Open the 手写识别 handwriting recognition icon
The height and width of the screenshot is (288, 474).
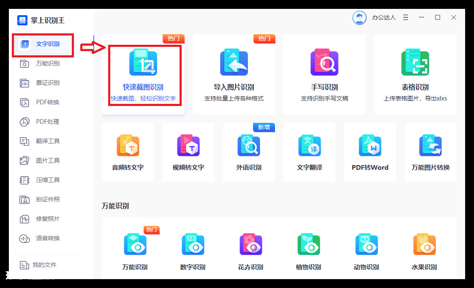coord(324,62)
